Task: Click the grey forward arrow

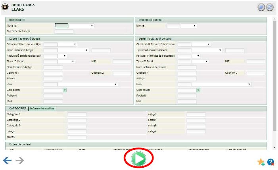Action: click(19, 160)
